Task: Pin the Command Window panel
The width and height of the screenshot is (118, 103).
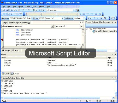Action: pos(113,78)
